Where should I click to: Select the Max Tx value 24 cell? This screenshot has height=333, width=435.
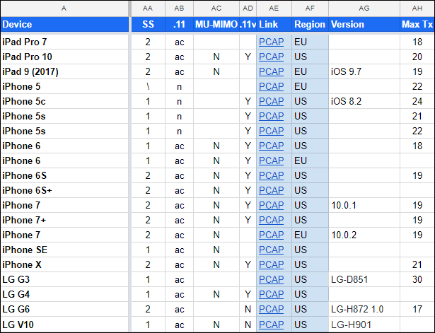417,101
